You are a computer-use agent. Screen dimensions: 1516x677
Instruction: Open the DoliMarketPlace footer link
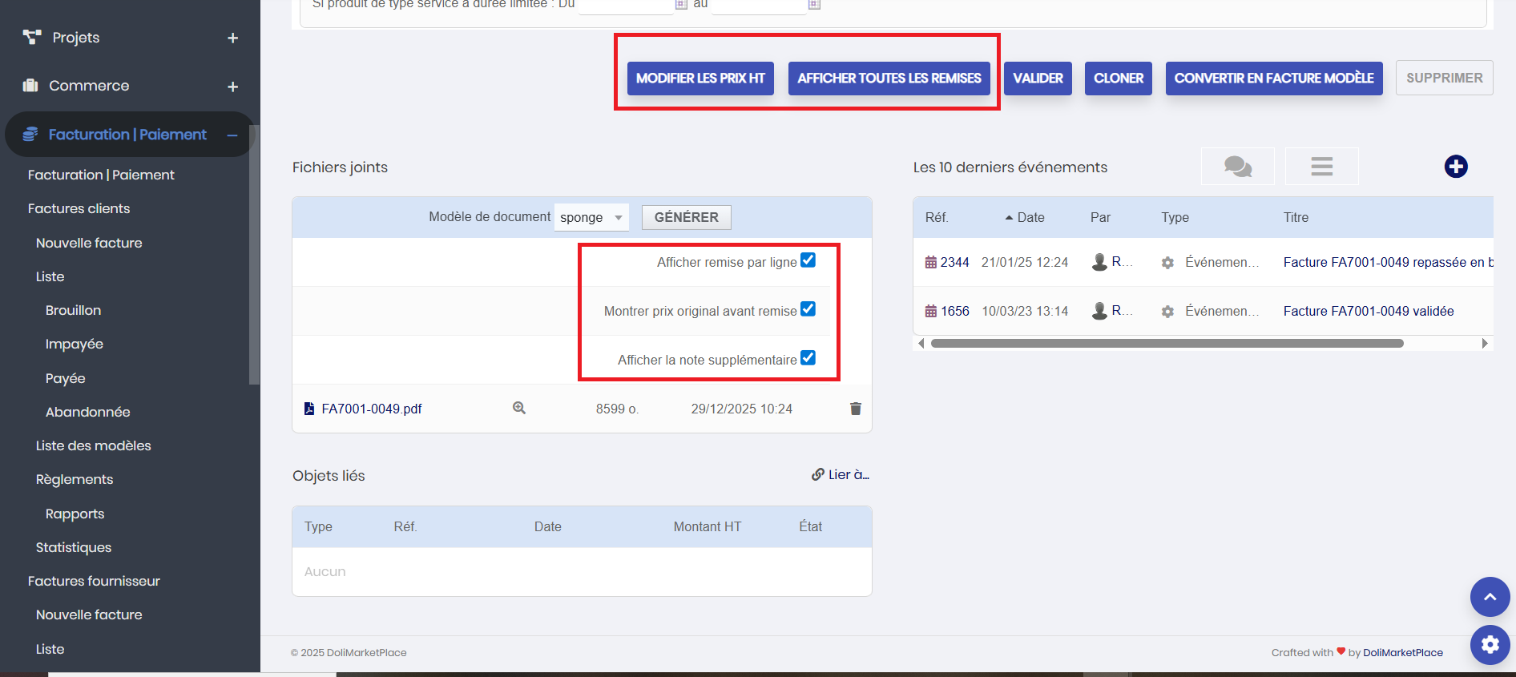[1402, 652]
